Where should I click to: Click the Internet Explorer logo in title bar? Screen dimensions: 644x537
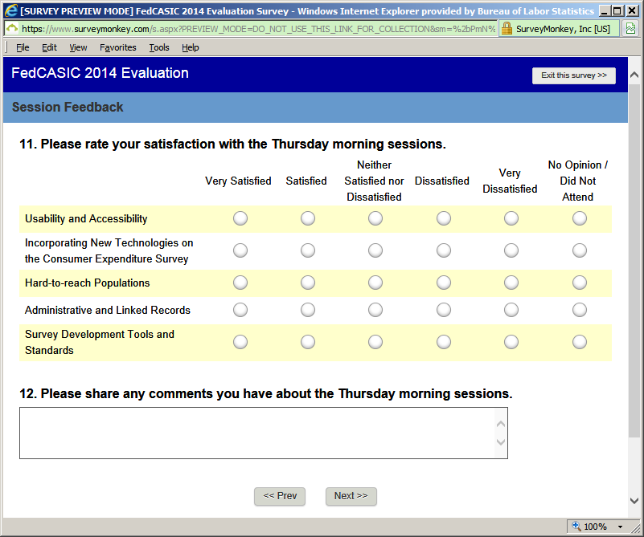coord(11,10)
